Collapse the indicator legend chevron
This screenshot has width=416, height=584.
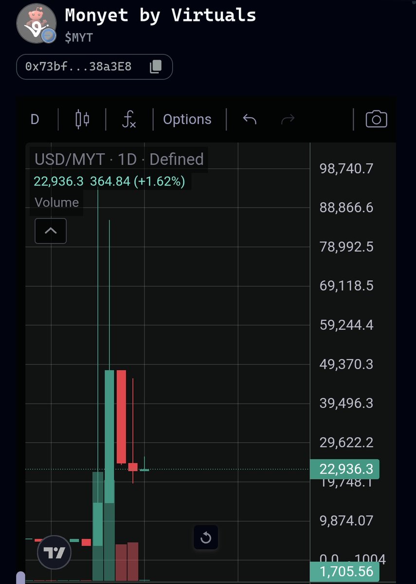click(x=51, y=231)
